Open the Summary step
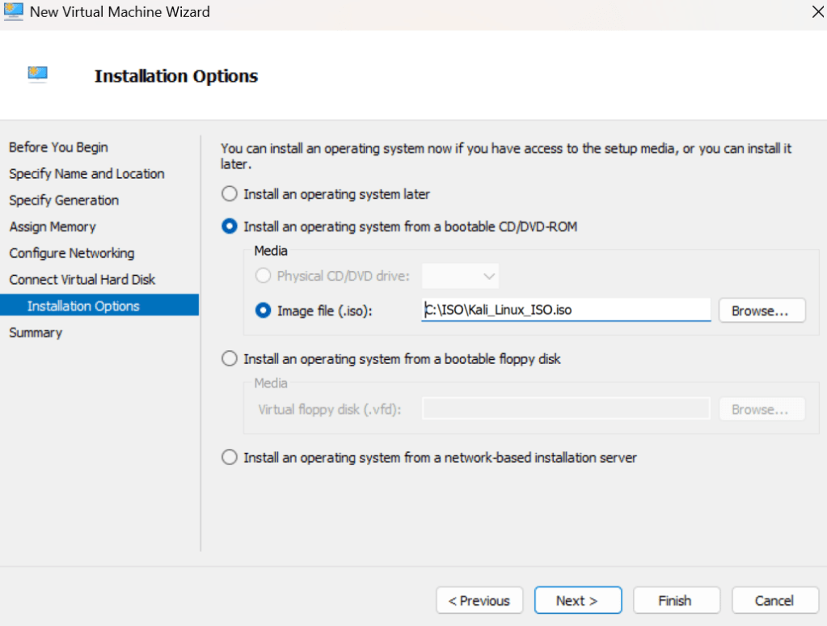Image resolution: width=827 pixels, height=626 pixels. (x=36, y=332)
